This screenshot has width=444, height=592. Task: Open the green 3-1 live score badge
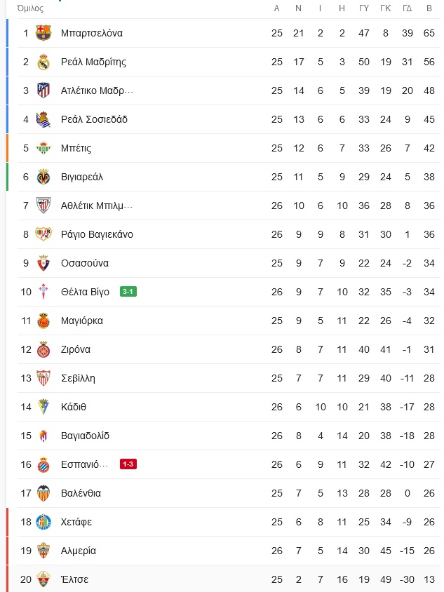[128, 292]
